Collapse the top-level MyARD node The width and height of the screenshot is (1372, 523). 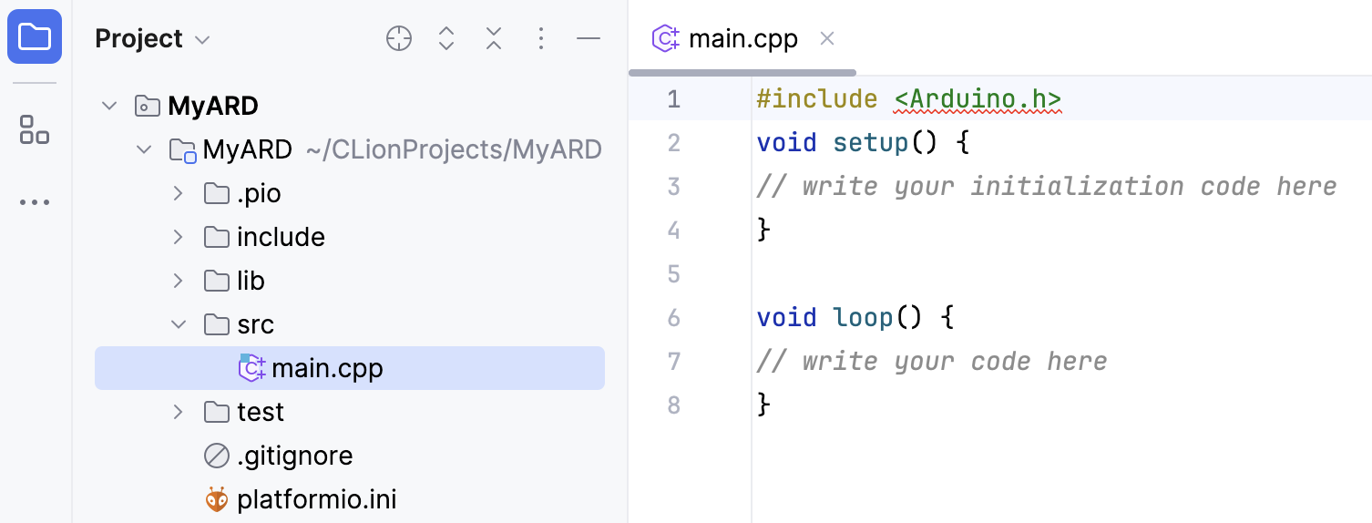(x=109, y=106)
